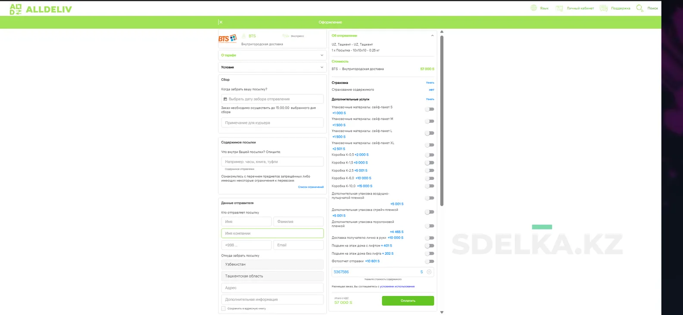Open personal cabinet via its header icon
The width and height of the screenshot is (683, 315).
[559, 8]
